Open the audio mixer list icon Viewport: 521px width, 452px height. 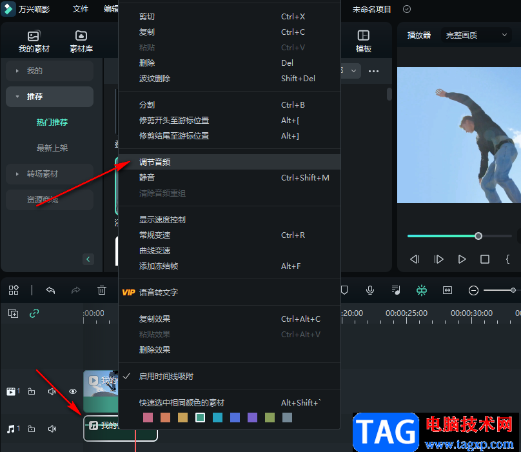point(396,290)
